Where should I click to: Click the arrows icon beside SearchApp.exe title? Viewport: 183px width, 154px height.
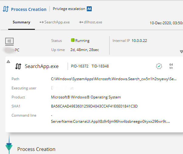tap(18, 67)
